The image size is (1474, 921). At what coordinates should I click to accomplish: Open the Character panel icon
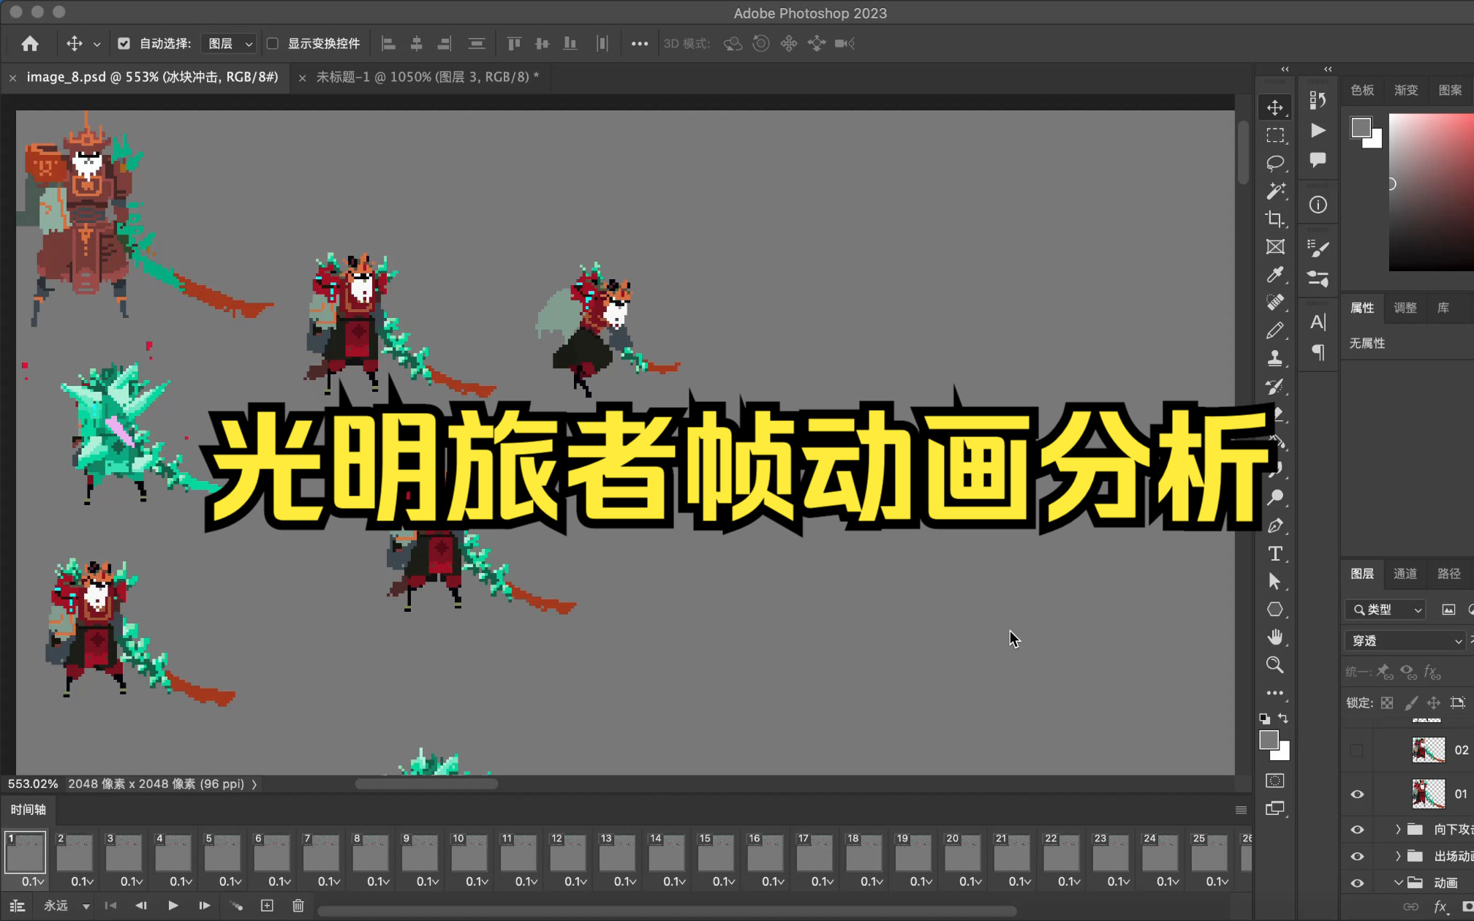coord(1318,322)
